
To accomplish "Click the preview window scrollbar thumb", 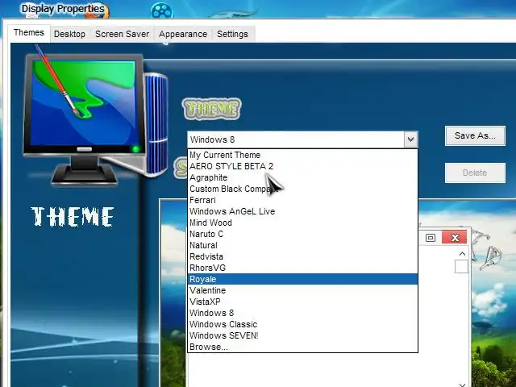I will (x=461, y=266).
